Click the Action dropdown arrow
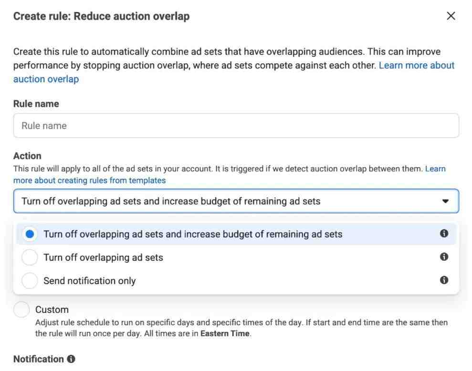The height and width of the screenshot is (371, 472). (x=445, y=201)
